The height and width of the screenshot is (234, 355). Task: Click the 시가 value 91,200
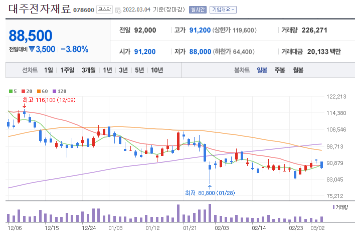145,51
